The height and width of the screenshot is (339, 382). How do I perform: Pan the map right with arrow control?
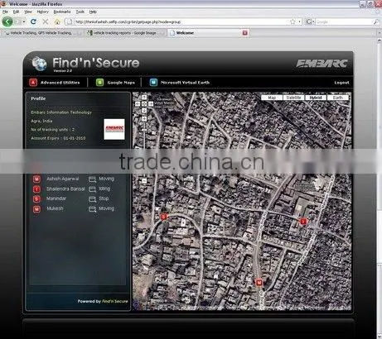pos(151,104)
